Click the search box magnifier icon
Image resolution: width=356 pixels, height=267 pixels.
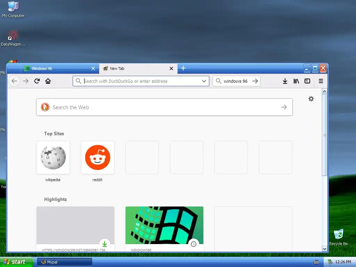coord(218,81)
